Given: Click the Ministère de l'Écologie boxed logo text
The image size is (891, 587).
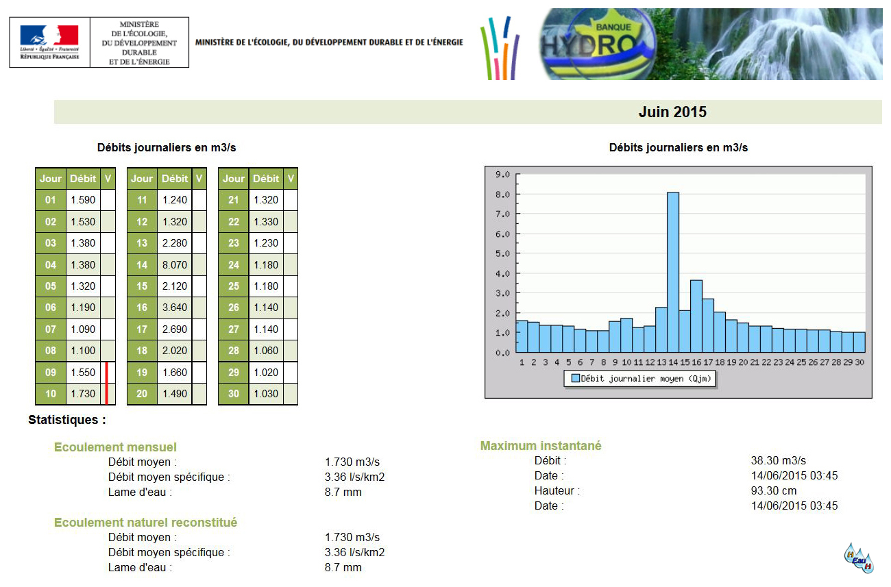Looking at the screenshot, I should click(139, 42).
